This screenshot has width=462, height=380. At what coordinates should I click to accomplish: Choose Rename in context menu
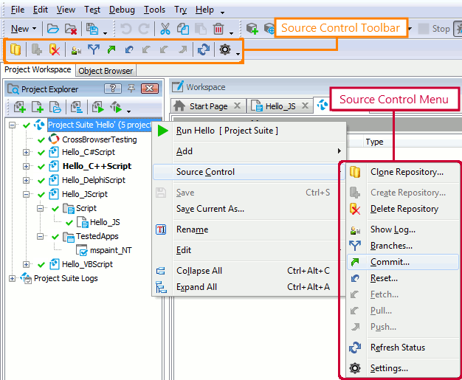point(249,229)
